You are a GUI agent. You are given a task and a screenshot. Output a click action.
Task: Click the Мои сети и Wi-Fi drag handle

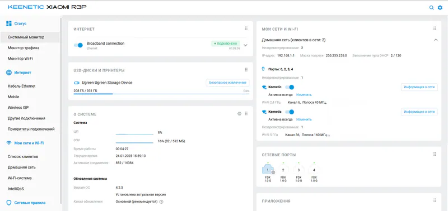[435, 28]
